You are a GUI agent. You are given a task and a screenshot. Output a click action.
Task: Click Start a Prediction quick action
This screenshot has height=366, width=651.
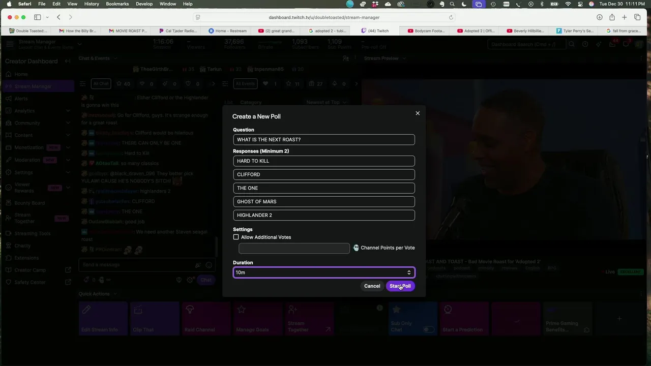[464, 319]
